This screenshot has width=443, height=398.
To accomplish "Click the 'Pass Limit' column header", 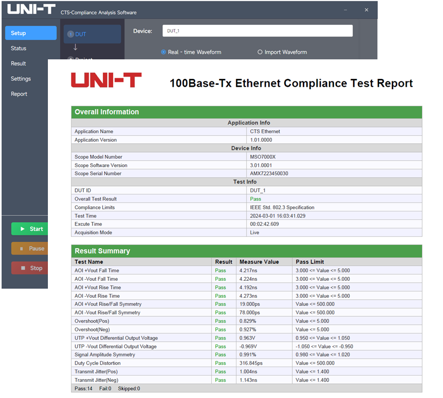I will (310, 262).
